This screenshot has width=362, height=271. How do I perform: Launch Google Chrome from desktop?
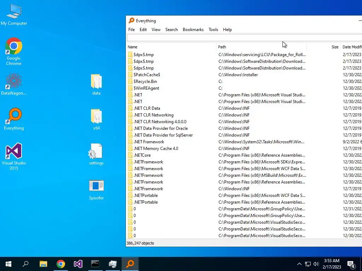[x=14, y=51]
